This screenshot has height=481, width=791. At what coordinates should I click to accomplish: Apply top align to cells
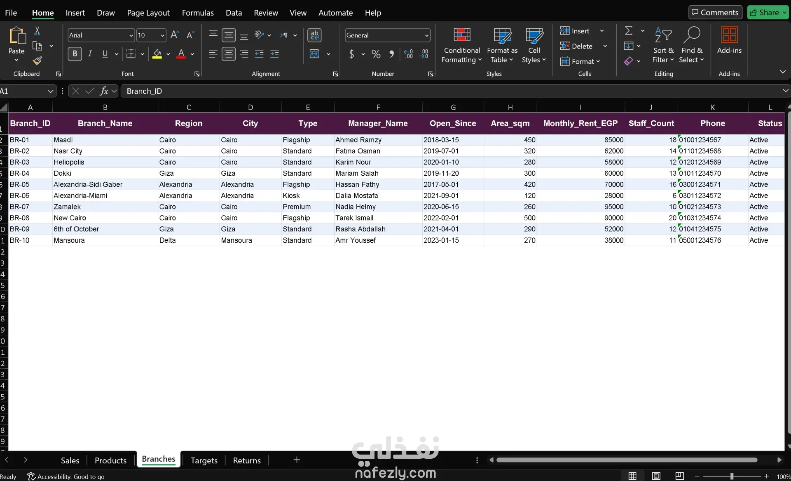213,35
